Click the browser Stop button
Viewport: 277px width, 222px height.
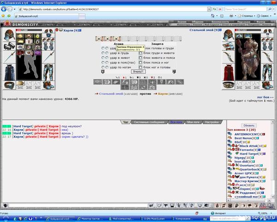[220, 9]
